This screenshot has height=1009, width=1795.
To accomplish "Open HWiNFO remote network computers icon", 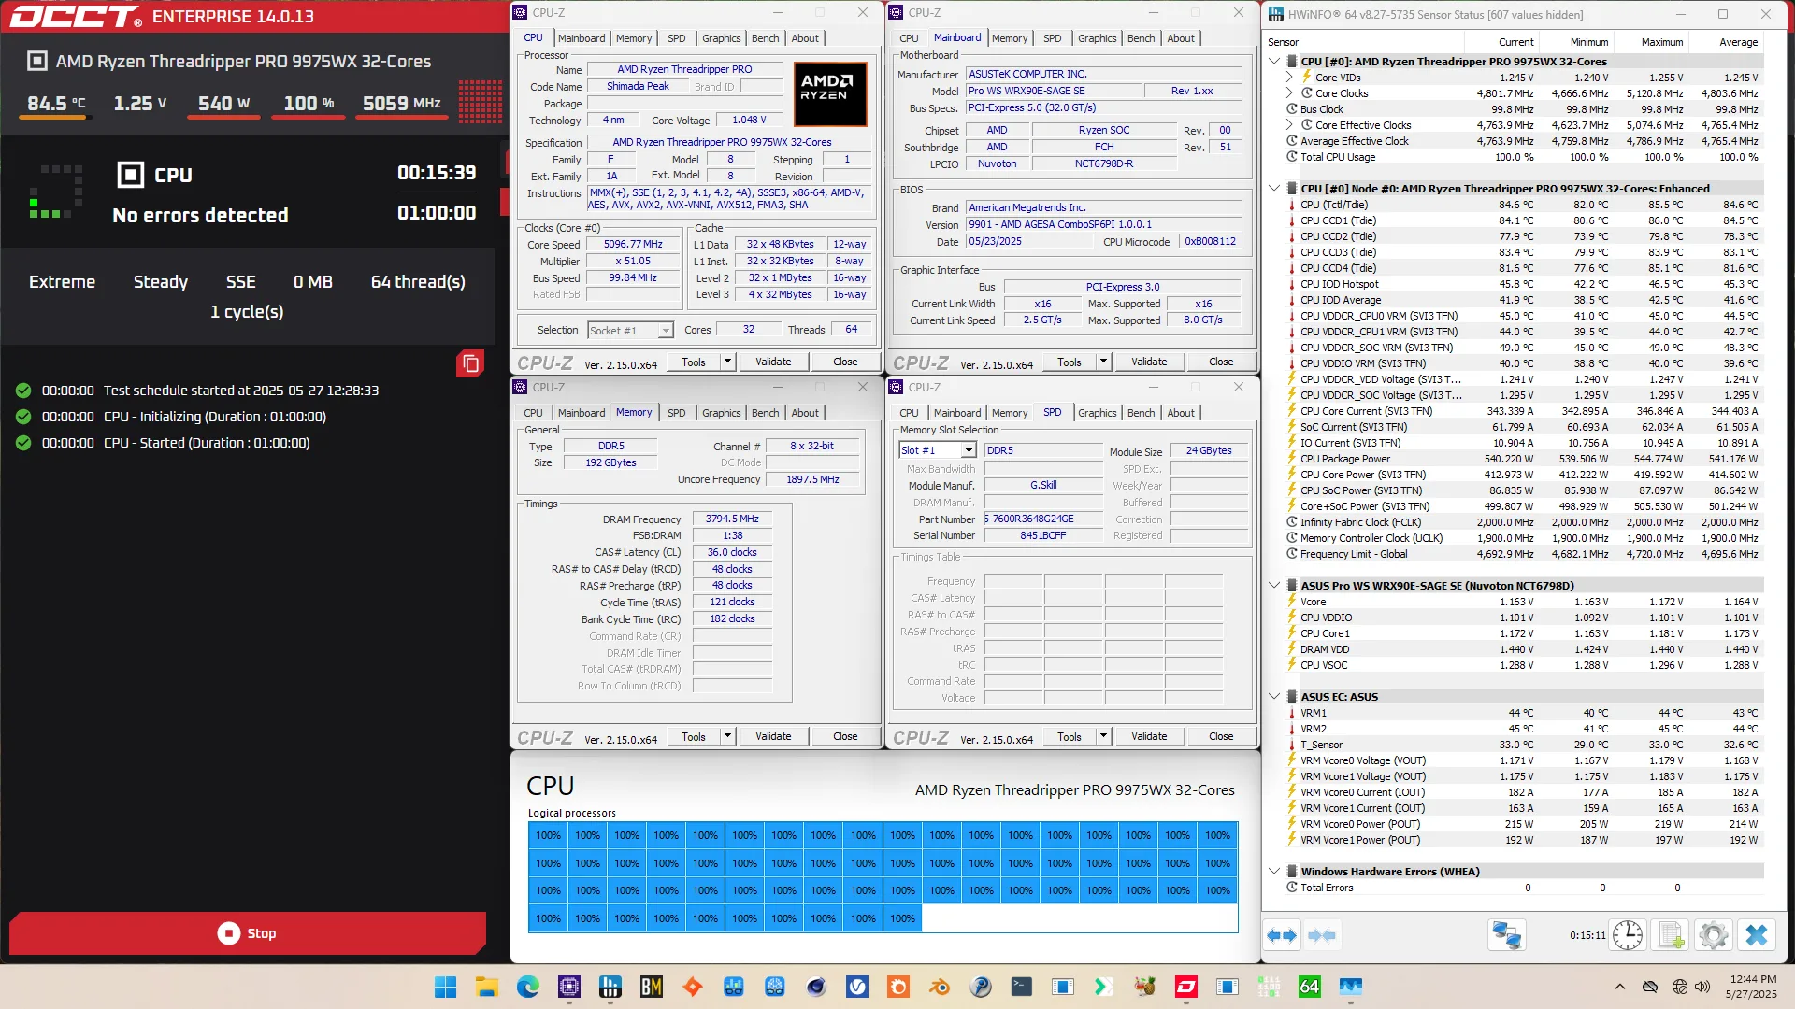I will pos(1506,935).
